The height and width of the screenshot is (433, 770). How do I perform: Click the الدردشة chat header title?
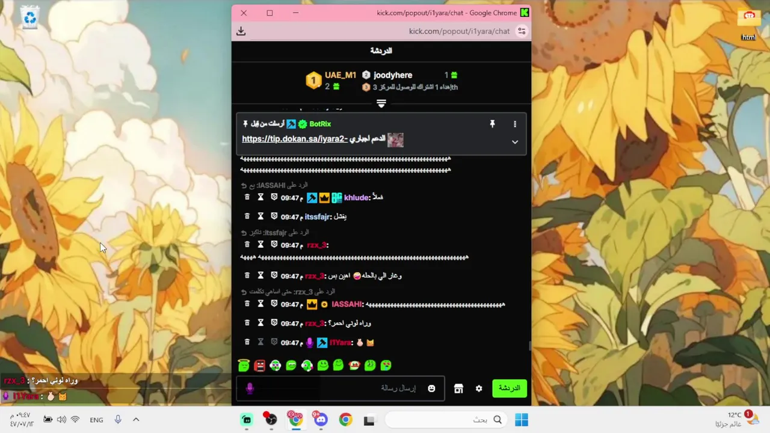[x=381, y=51]
